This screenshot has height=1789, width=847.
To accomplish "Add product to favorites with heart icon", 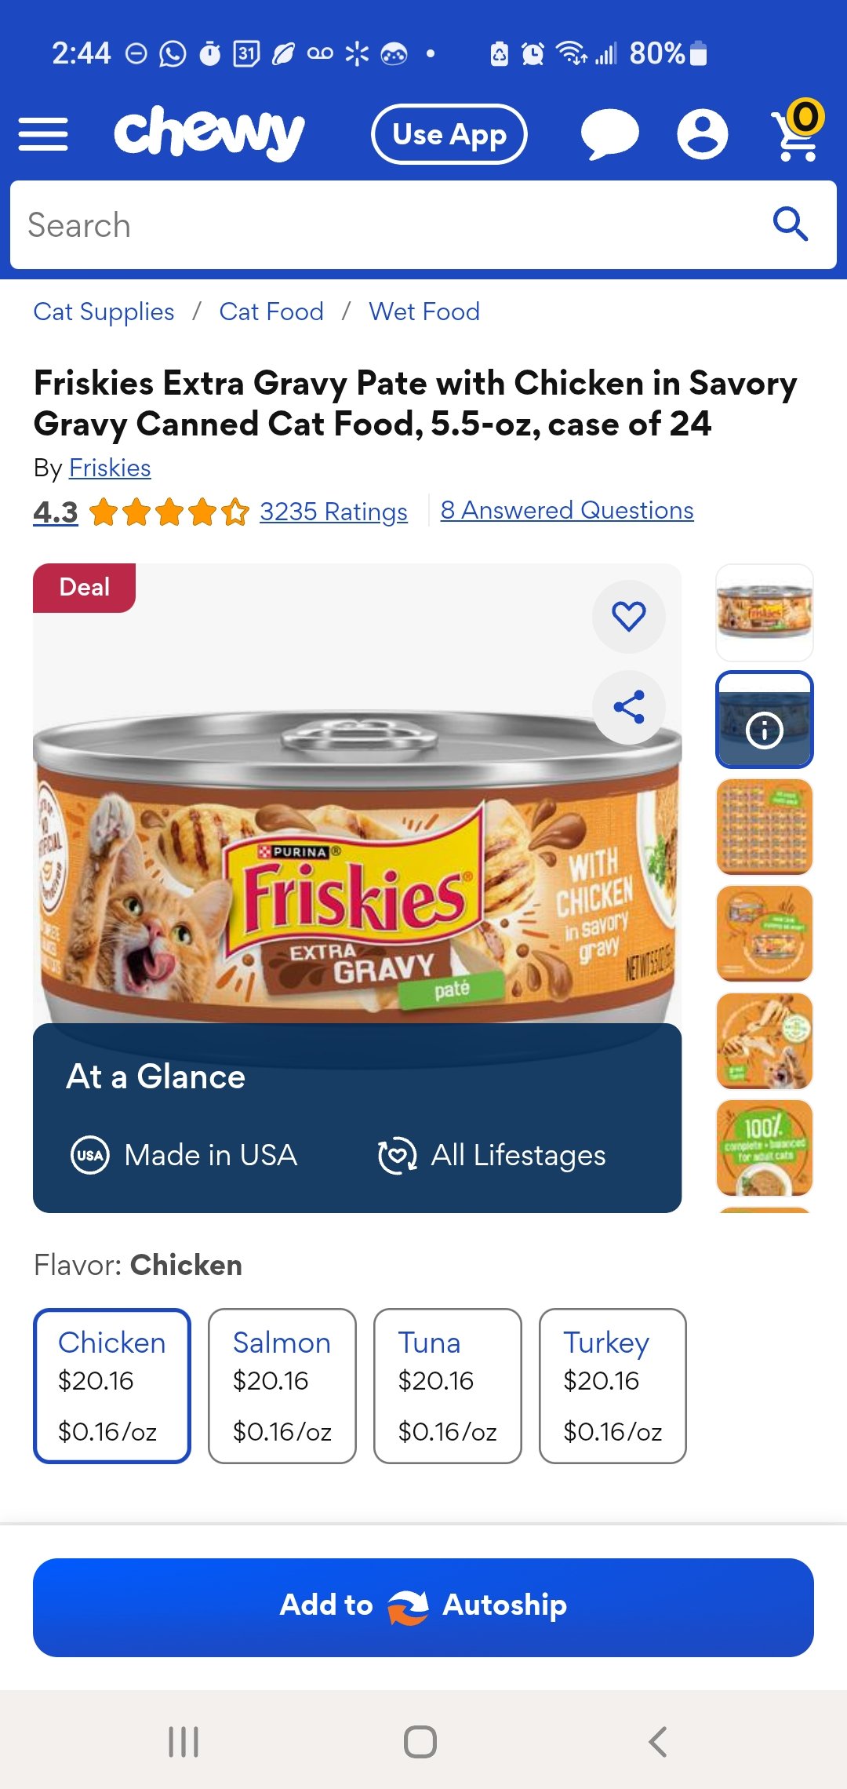I will click(628, 616).
